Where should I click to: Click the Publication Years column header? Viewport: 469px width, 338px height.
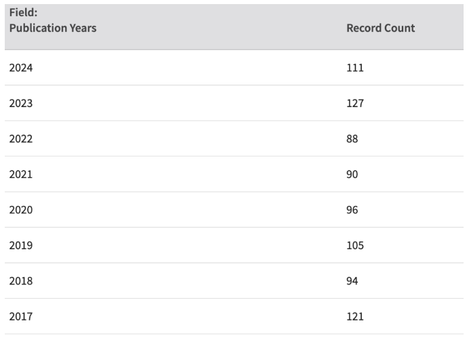point(53,28)
